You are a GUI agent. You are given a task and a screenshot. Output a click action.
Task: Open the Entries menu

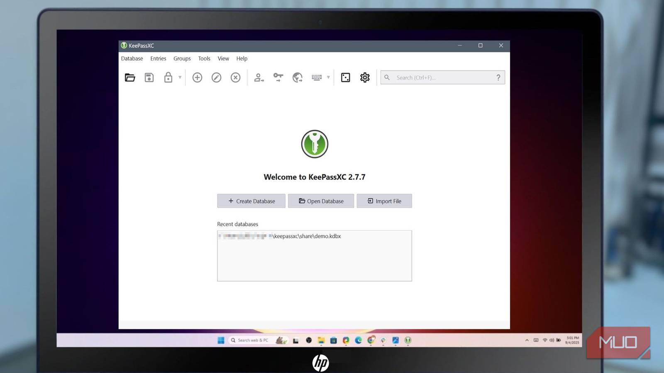tap(158, 58)
